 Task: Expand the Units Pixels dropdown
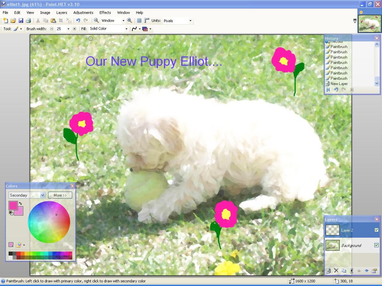coord(190,21)
